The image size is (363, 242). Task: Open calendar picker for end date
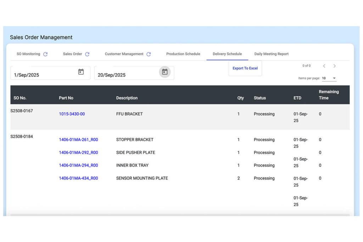164,72
